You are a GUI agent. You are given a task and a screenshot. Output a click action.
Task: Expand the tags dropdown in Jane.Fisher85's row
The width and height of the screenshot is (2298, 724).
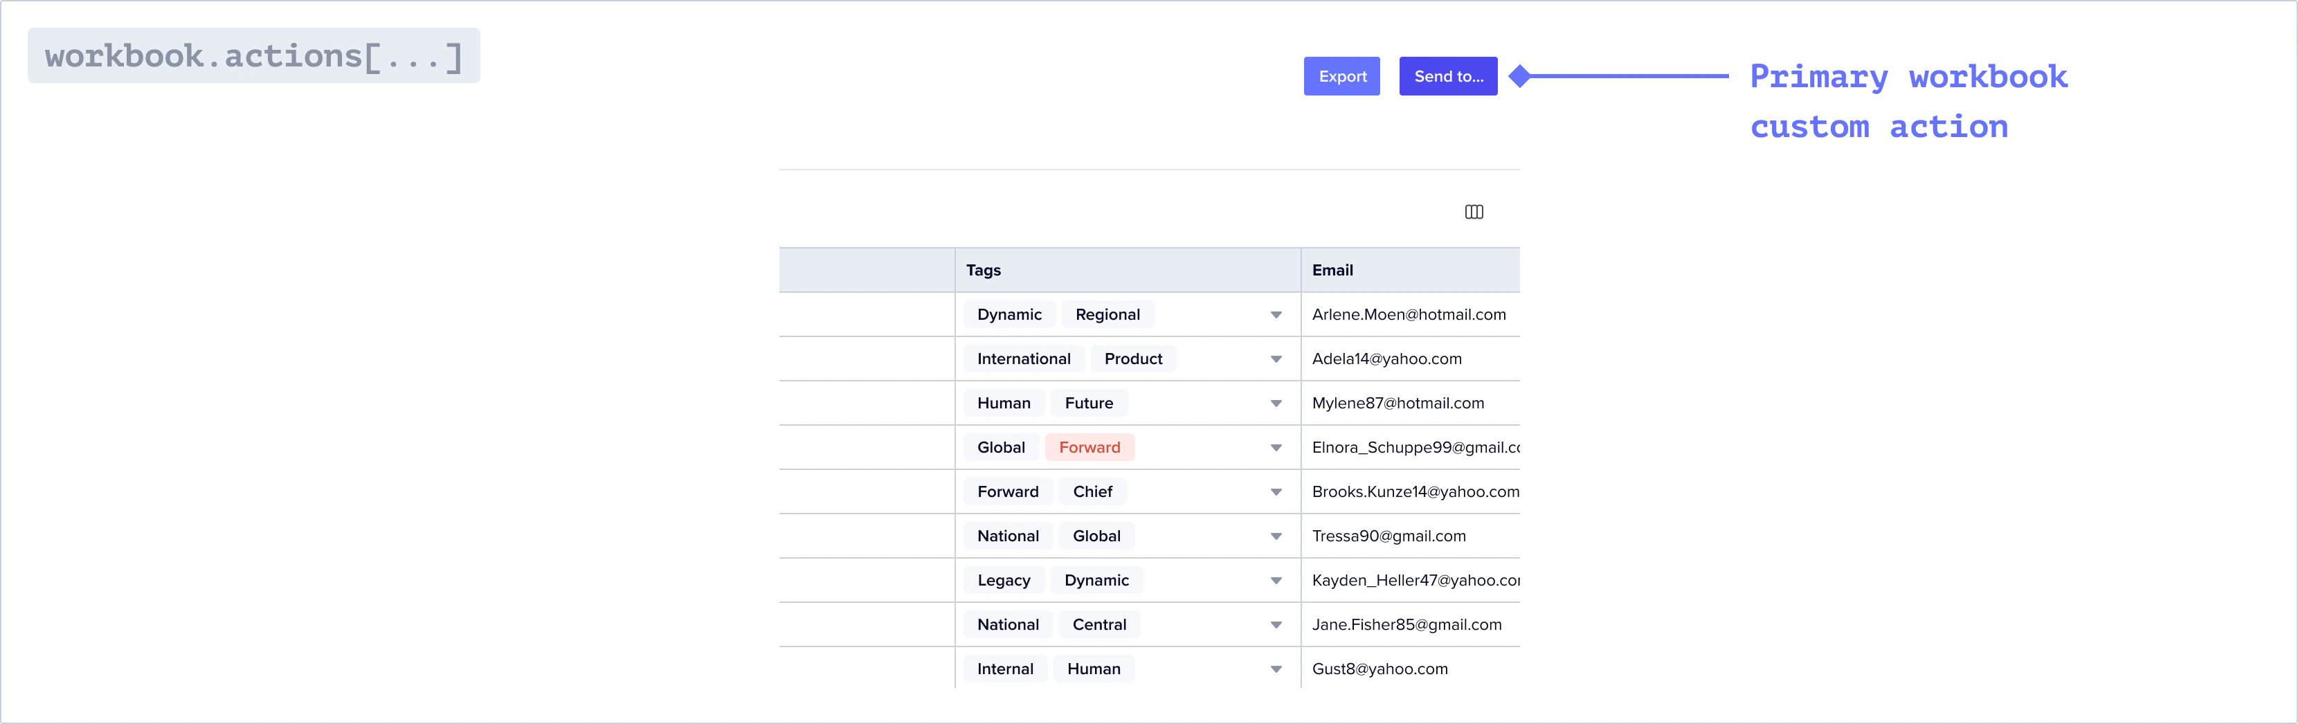(x=1276, y=624)
